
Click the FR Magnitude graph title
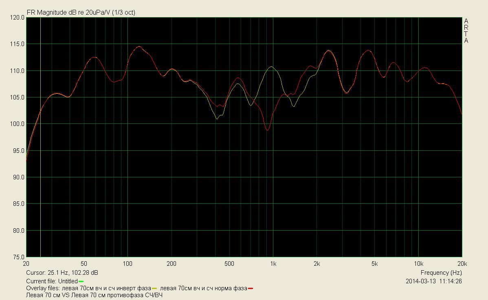(81, 13)
